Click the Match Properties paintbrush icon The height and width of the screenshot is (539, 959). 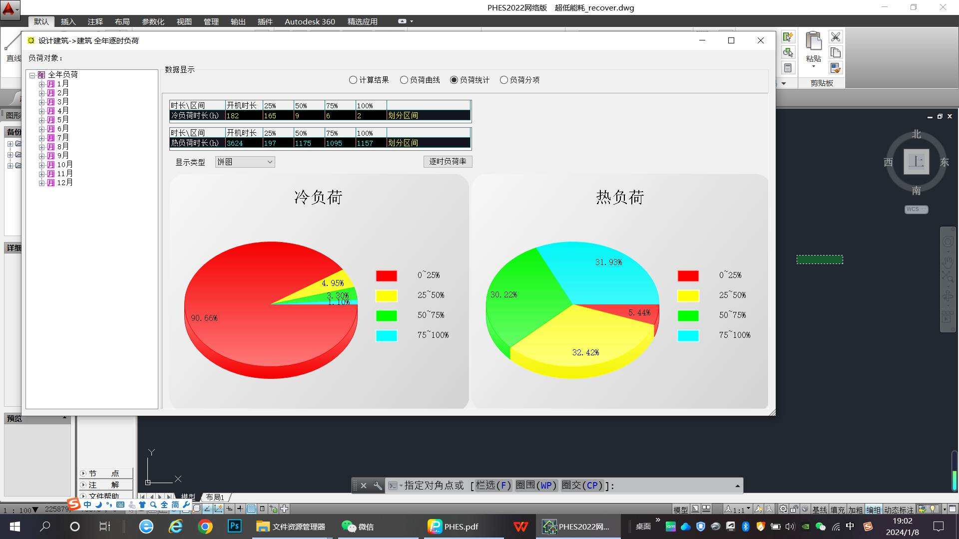835,68
